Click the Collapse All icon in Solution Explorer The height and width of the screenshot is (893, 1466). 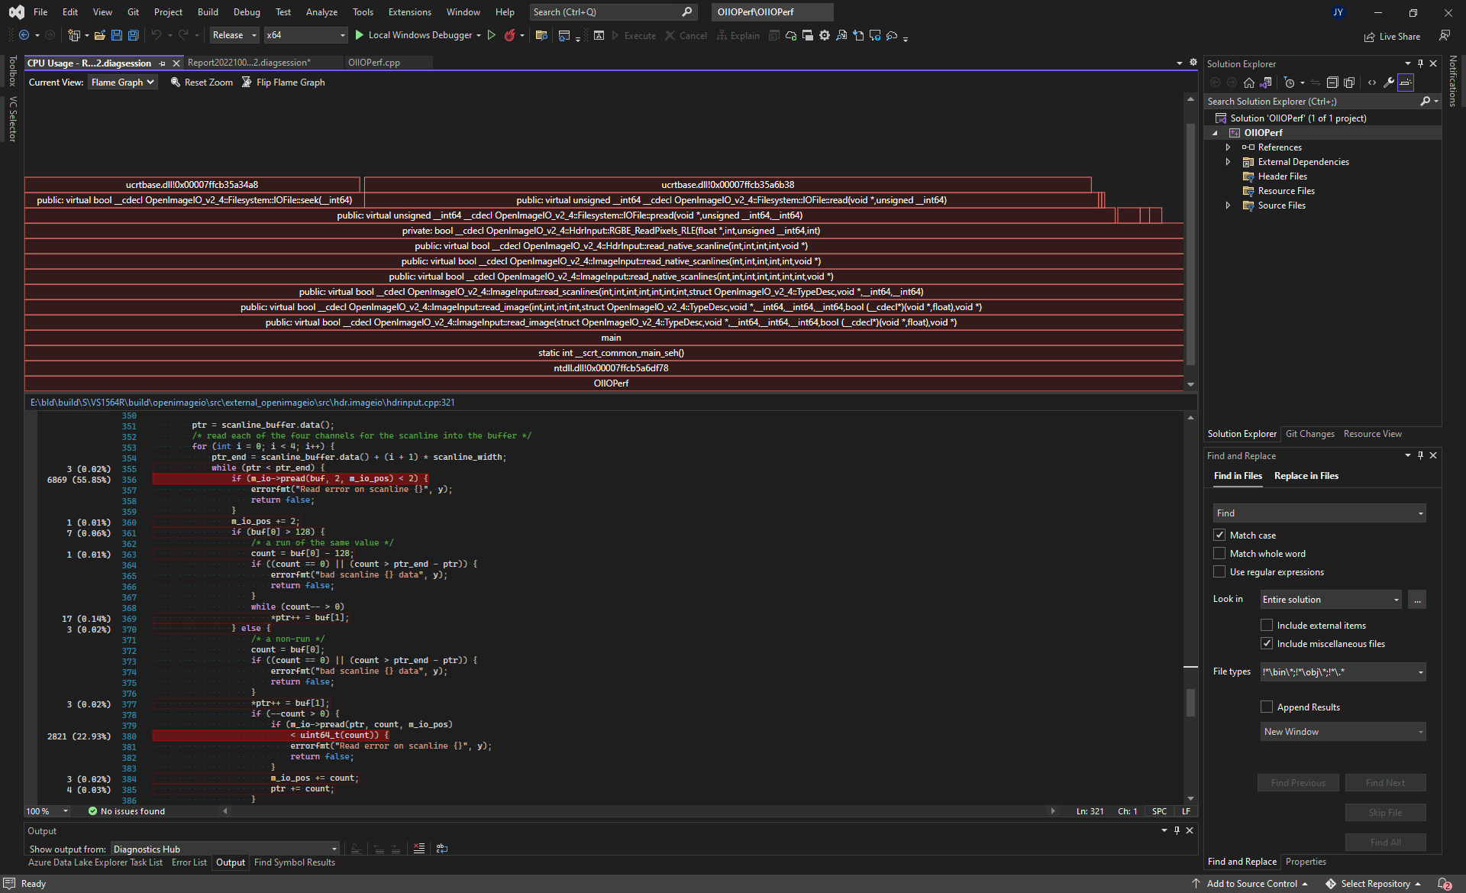tap(1332, 82)
